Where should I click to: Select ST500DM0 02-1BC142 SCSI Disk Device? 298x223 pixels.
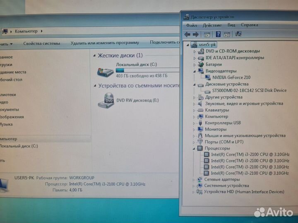(249, 90)
